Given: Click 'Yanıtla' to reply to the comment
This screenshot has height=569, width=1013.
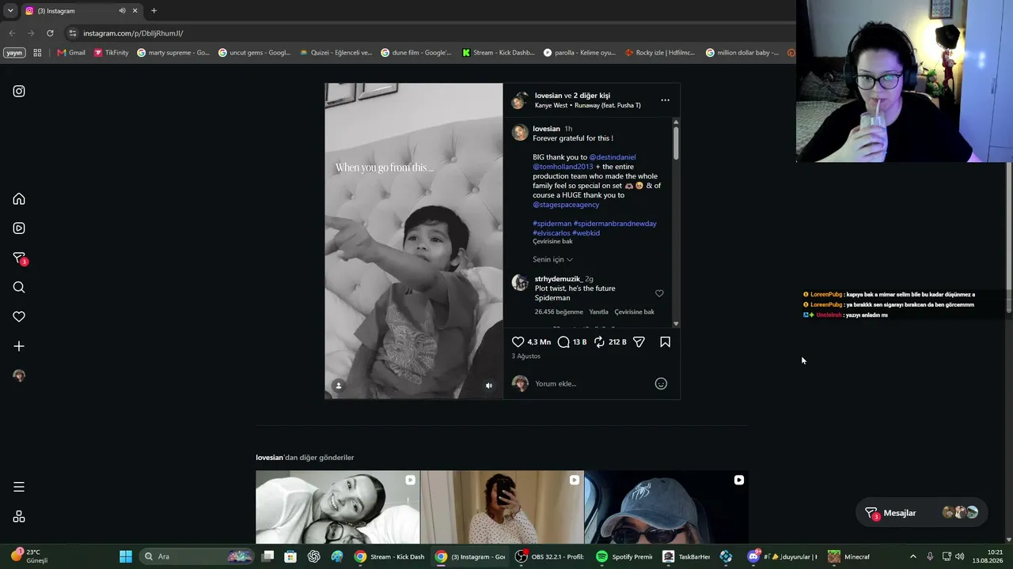Looking at the screenshot, I should coord(598,312).
